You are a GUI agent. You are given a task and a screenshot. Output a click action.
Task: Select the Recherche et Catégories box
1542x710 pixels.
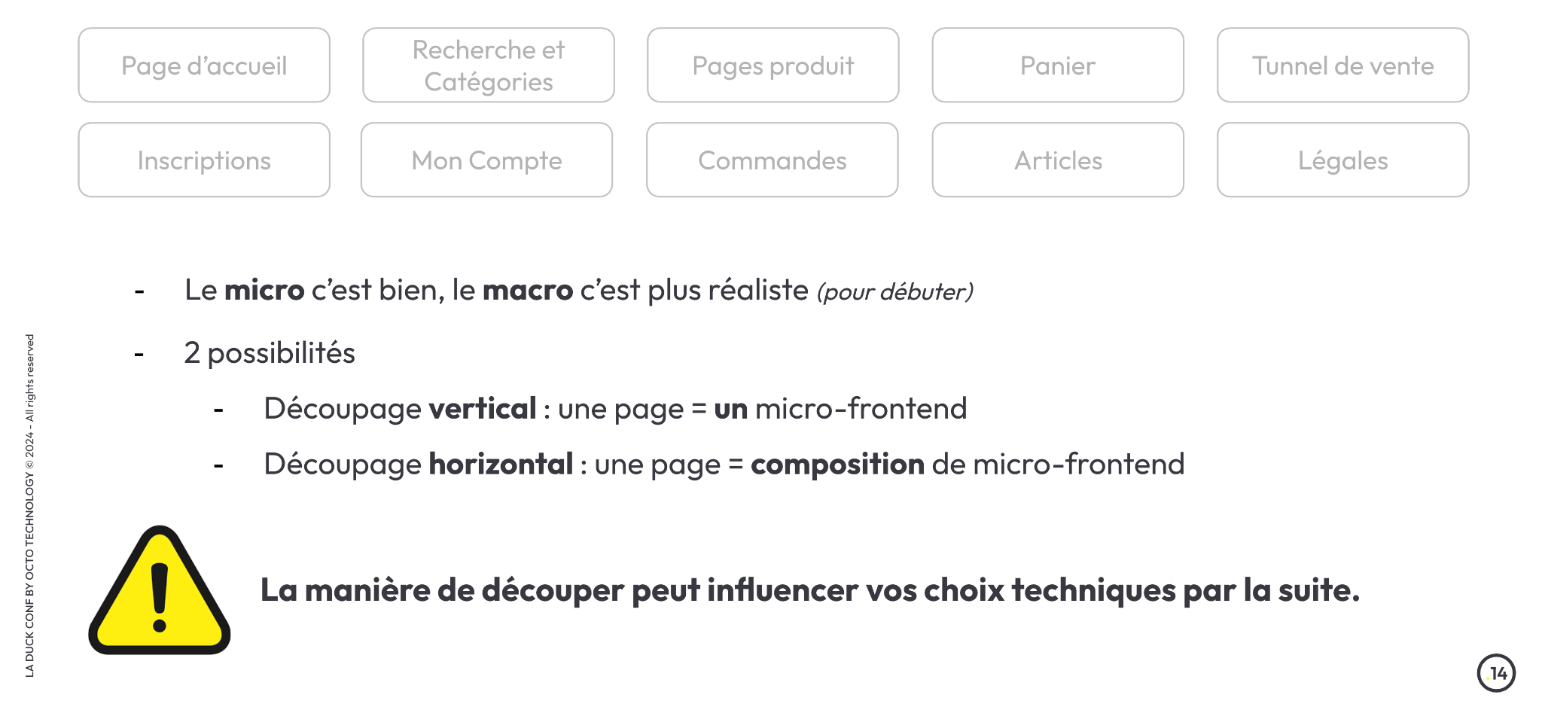[x=489, y=66]
